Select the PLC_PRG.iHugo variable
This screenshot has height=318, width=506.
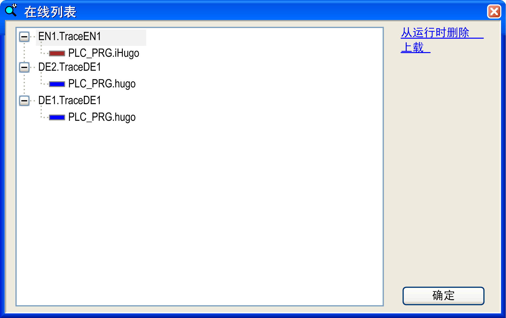[x=104, y=53]
